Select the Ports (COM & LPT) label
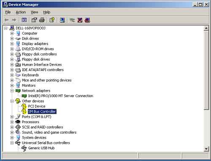 pyautogui.click(x=37, y=117)
